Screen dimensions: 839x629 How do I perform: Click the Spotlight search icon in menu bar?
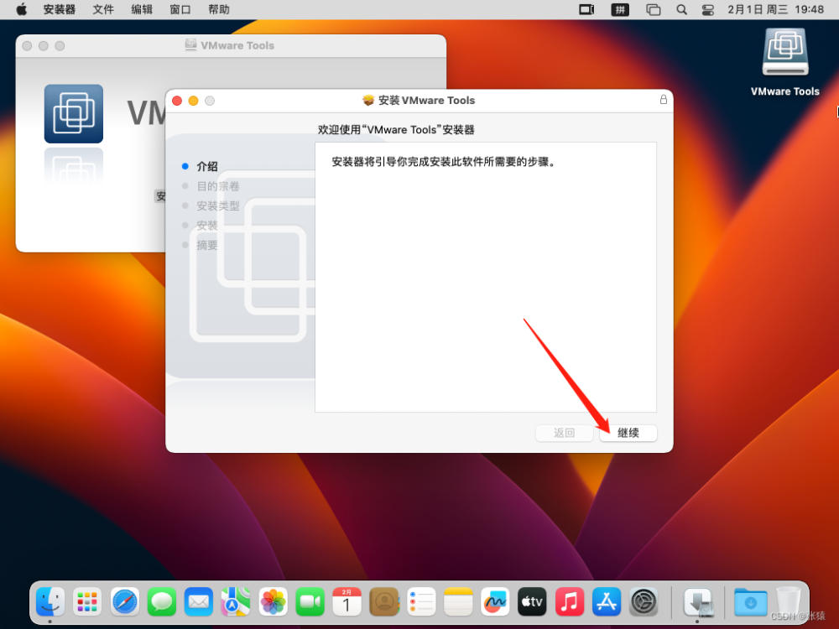(681, 9)
